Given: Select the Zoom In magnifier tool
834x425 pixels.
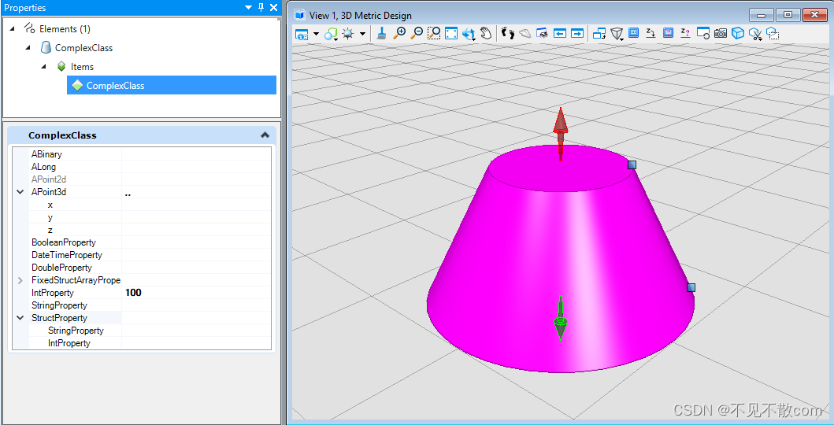Looking at the screenshot, I should pyautogui.click(x=399, y=34).
